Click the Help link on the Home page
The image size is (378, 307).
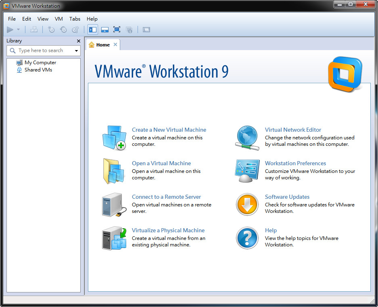271,231
